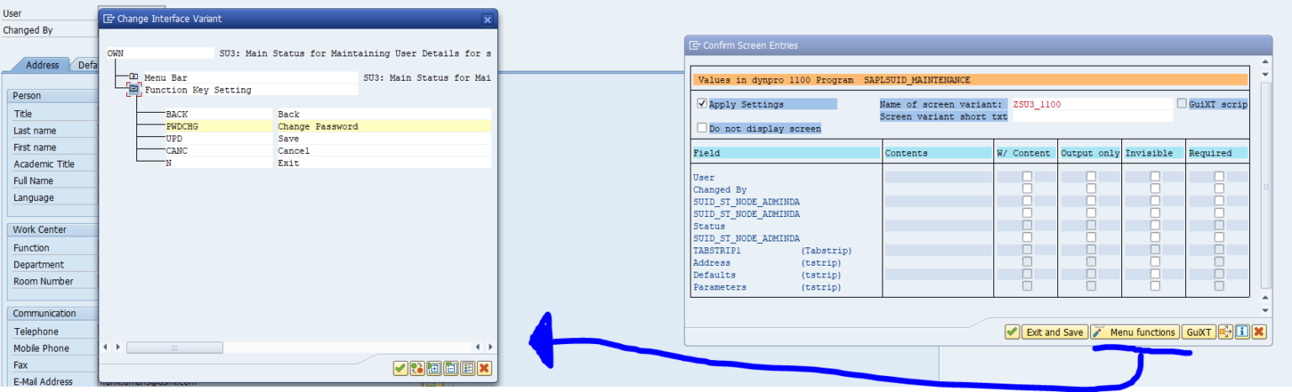Screen dimensions: 1292x392
Task: Click the orange branching arrows icon
Action: point(1226,332)
